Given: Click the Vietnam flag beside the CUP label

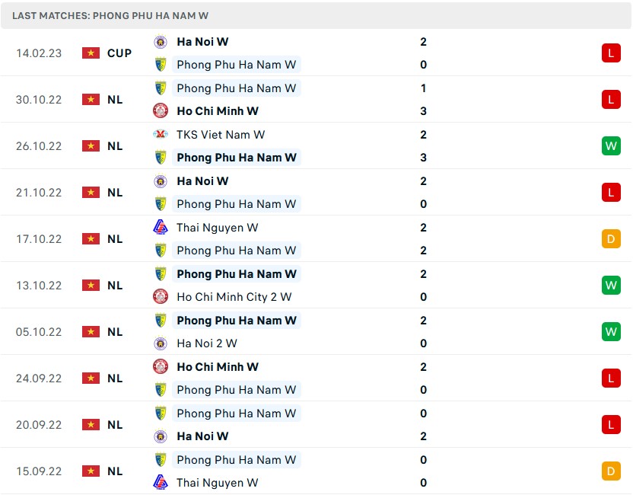Looking at the screenshot, I should click(91, 53).
